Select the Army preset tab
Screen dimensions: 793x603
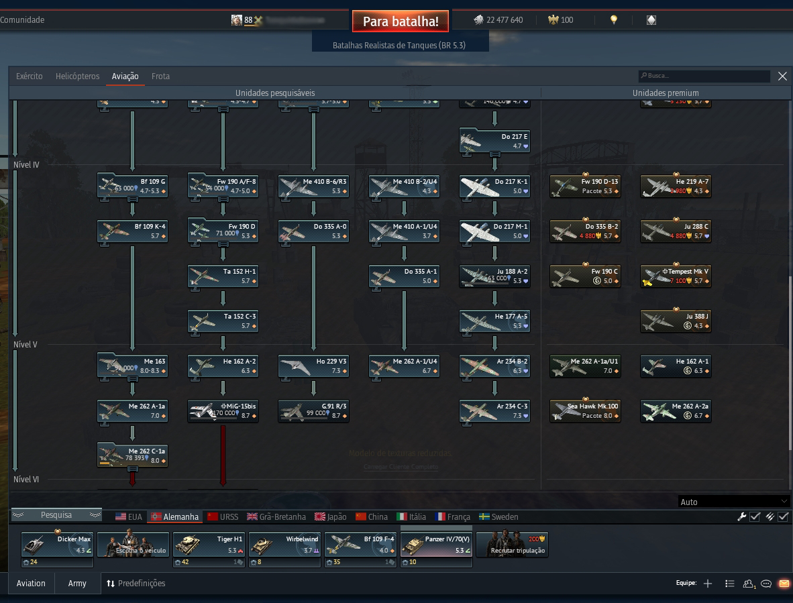(x=77, y=584)
